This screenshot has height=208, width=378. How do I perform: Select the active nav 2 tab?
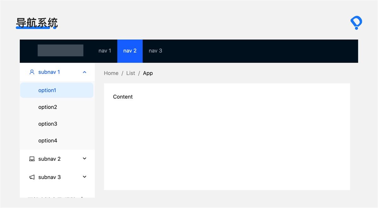tap(130, 51)
